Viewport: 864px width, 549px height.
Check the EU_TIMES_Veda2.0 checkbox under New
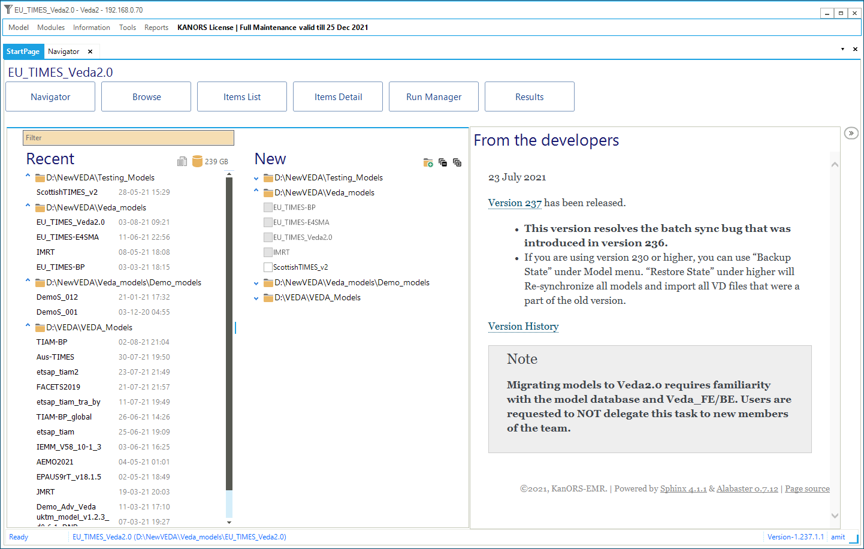[268, 237]
